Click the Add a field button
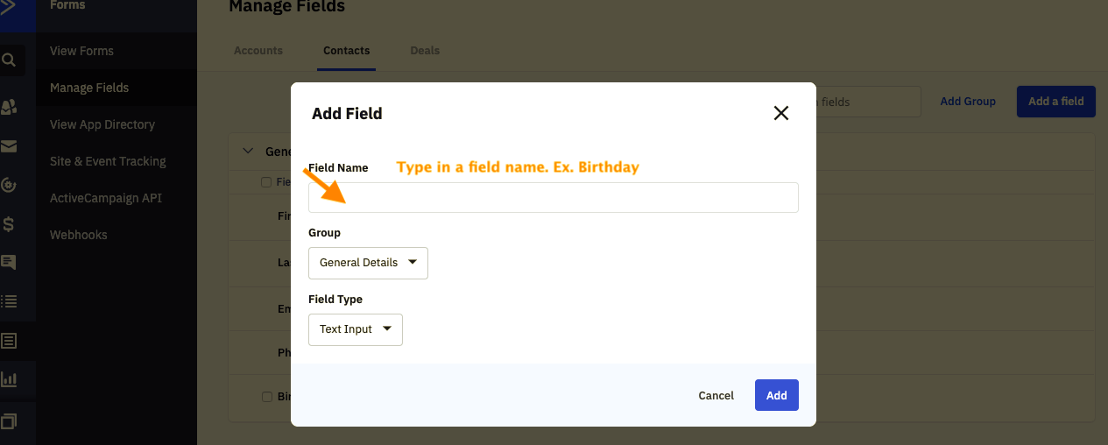 click(1056, 102)
